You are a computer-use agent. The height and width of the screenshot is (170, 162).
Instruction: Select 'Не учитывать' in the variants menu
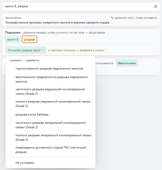tap(50, 163)
